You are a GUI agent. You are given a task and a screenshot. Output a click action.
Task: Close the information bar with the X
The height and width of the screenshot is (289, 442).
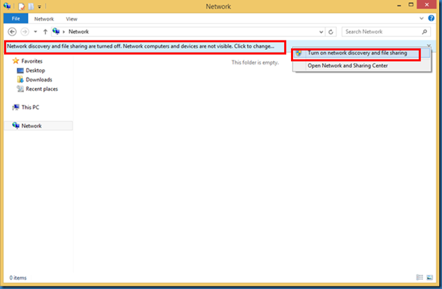tap(429, 45)
